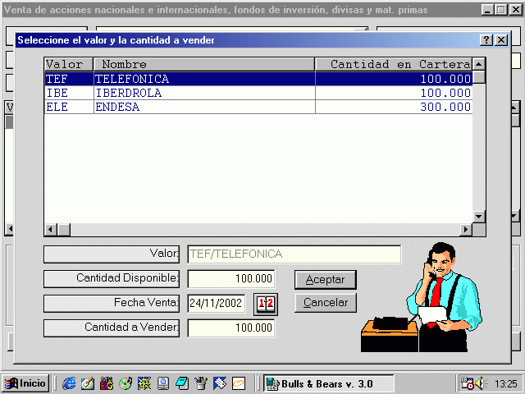
Task: Select the ENDESA row
Action: click(258, 107)
